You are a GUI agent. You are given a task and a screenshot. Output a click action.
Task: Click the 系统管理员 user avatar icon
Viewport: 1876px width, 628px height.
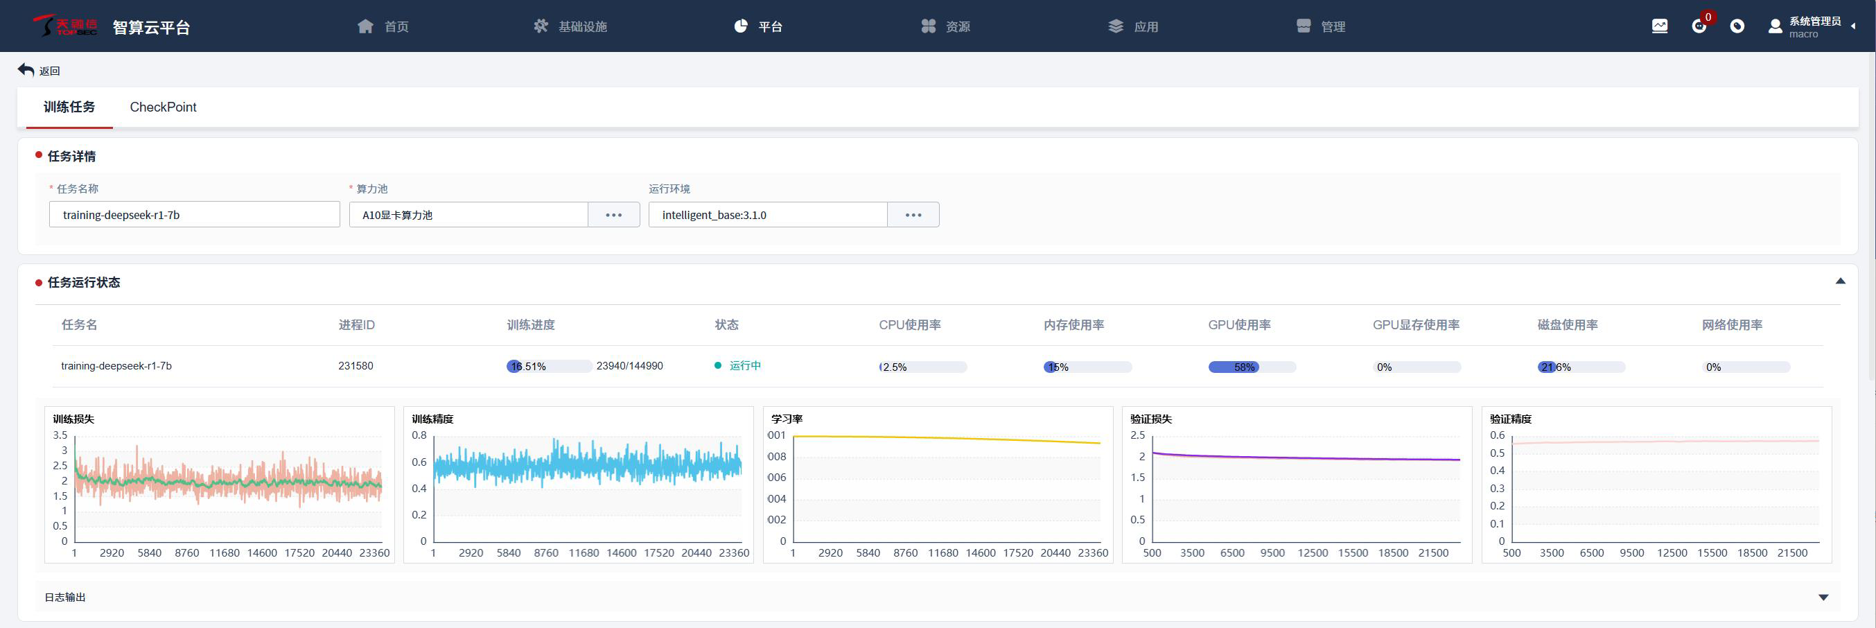[1775, 27]
